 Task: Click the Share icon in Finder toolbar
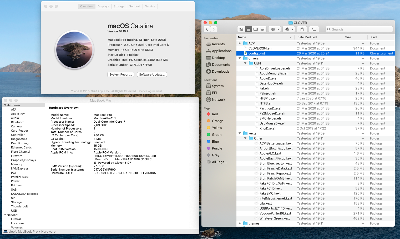[302, 29]
